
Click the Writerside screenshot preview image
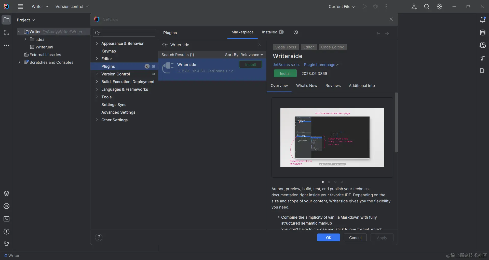(x=332, y=138)
